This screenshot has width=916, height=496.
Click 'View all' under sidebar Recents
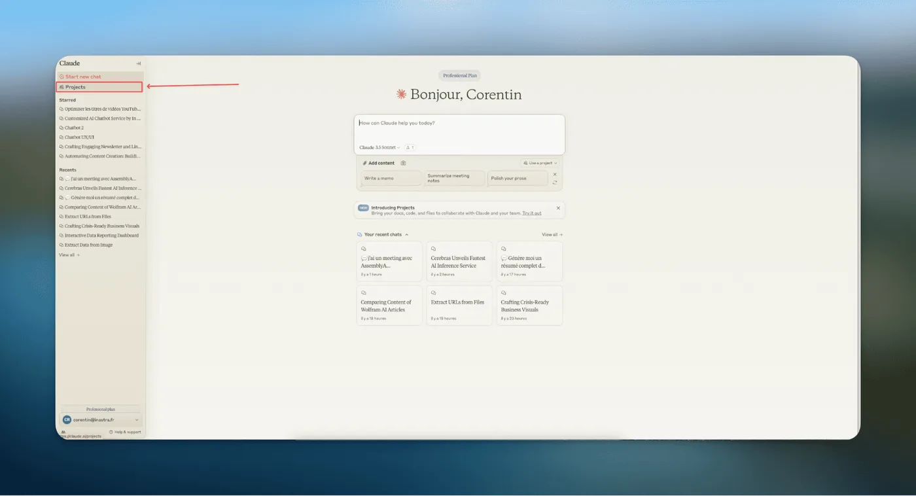pyautogui.click(x=69, y=255)
